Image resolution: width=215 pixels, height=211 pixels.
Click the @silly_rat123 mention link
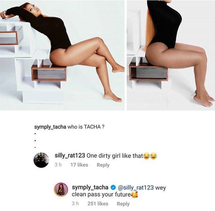[x=135, y=188]
